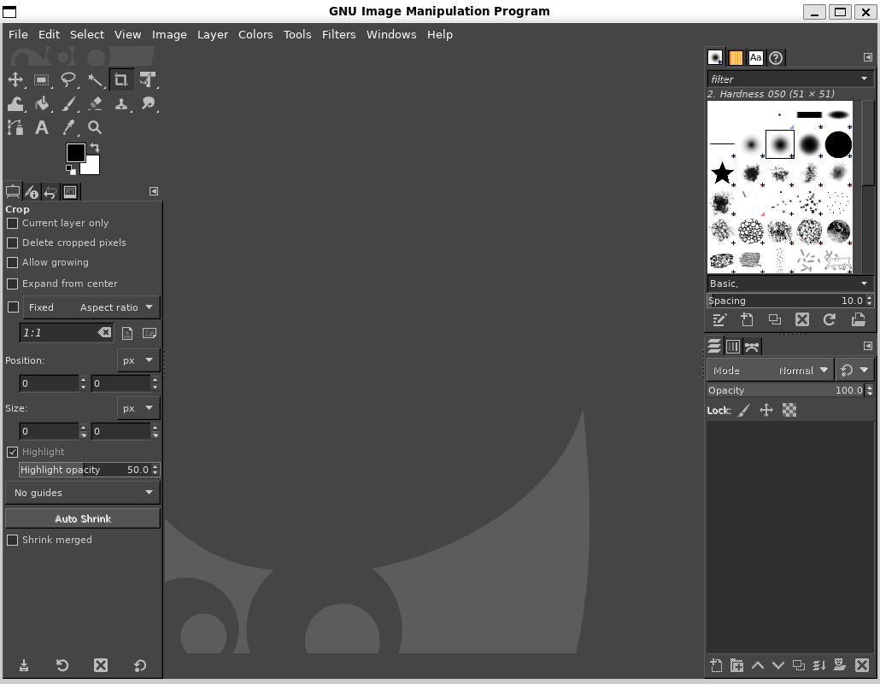880x684 pixels.
Task: Enable Shrink merged checkbox
Action: coord(12,540)
